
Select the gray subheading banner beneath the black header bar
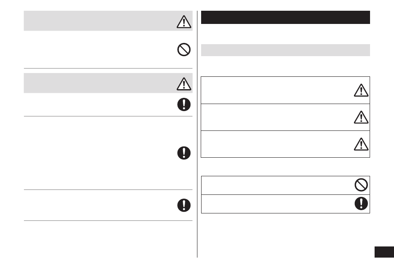(285, 50)
